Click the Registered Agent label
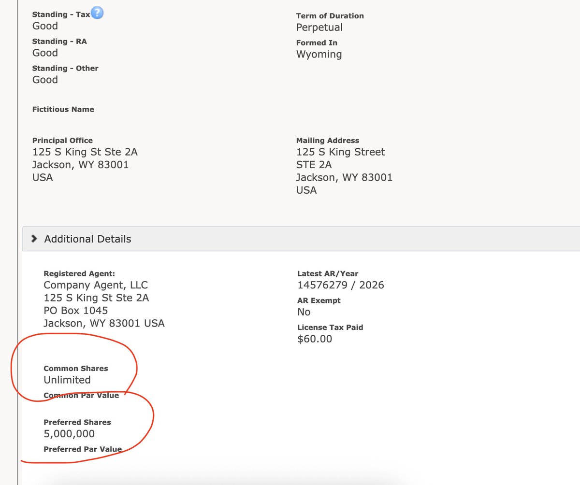Screen dimensions: 580x485 [x=79, y=274]
